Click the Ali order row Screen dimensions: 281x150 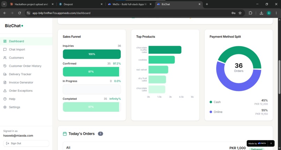pos(165,146)
